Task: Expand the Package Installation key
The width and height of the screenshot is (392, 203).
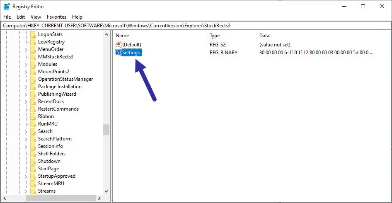Action: [26, 87]
